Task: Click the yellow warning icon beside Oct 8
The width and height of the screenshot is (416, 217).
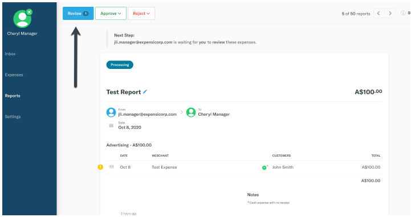Action: click(x=100, y=167)
